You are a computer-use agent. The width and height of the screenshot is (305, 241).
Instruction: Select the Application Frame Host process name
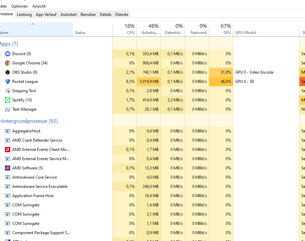point(33,196)
